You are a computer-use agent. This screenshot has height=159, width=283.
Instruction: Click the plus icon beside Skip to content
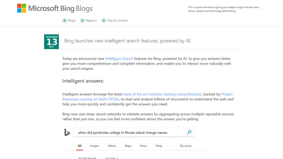[x=104, y=21]
